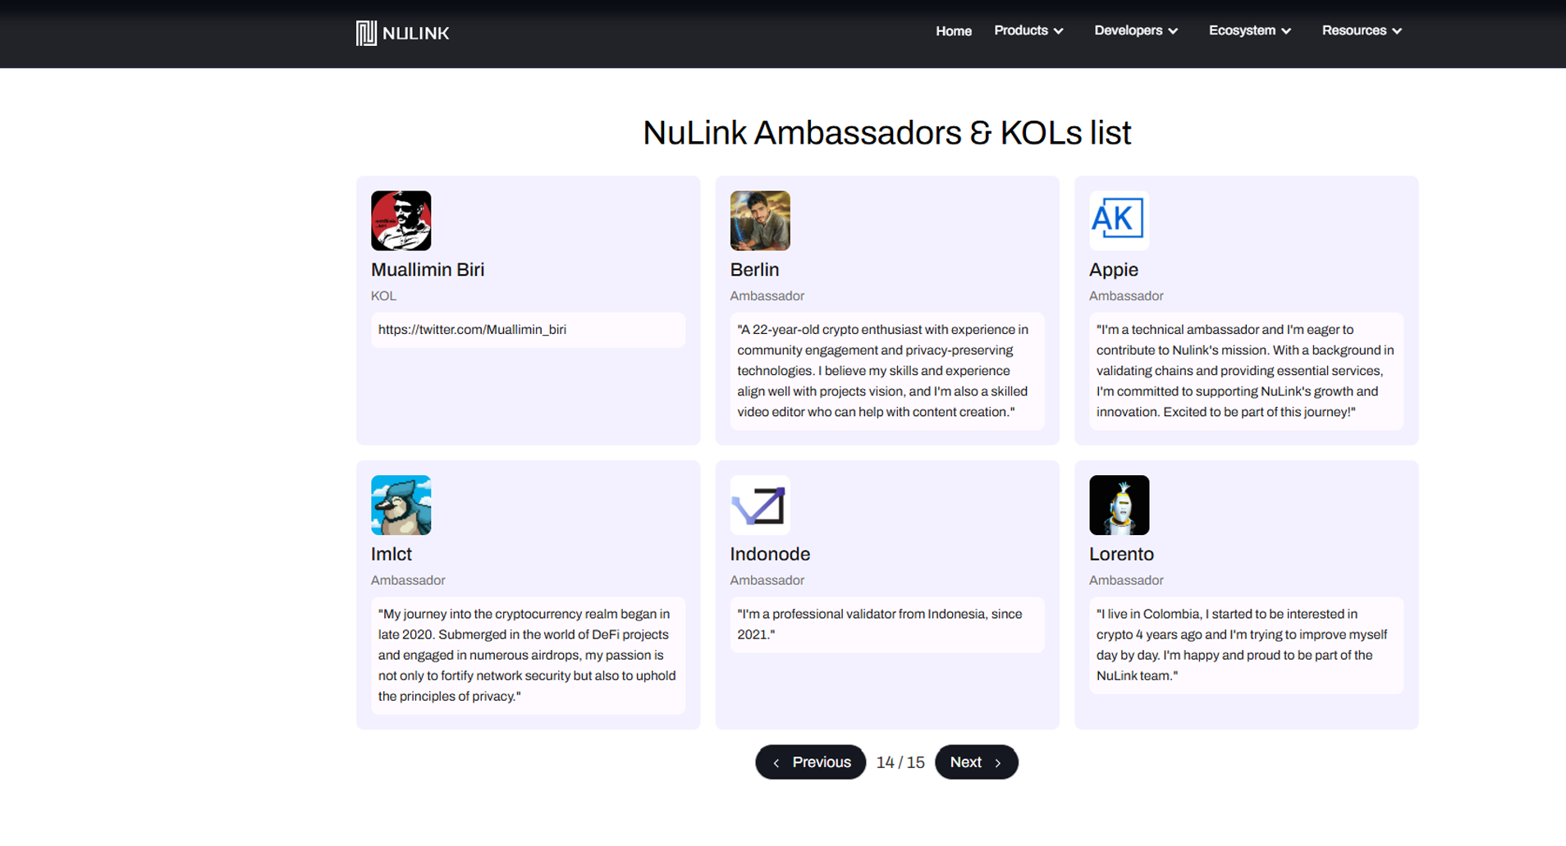
Task: Select the Muallimin Biri name heading
Action: pyautogui.click(x=428, y=270)
